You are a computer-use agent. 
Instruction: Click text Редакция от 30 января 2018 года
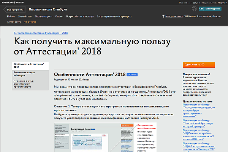pos(71,79)
